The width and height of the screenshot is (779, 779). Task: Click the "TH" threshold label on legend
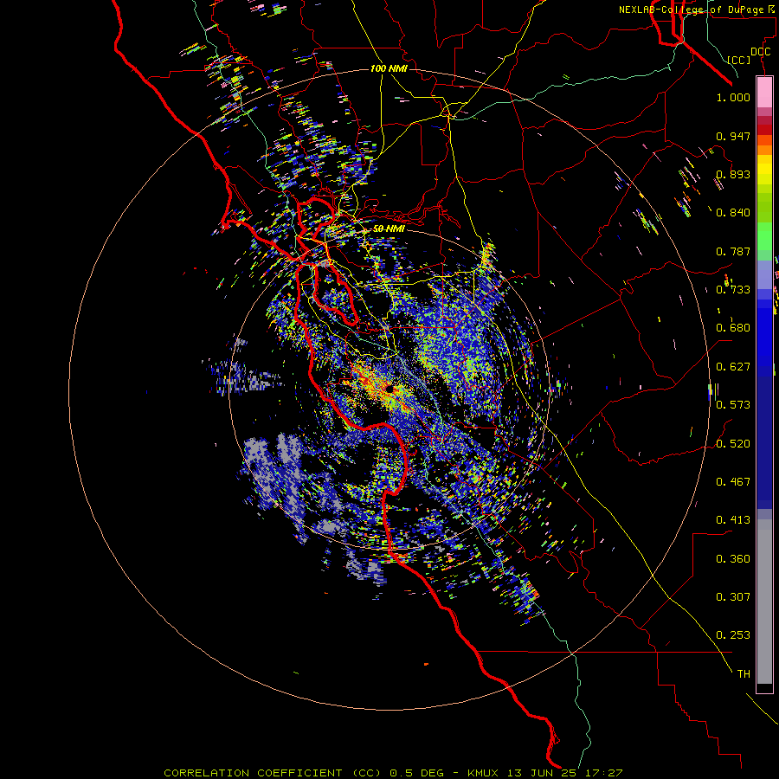(744, 674)
